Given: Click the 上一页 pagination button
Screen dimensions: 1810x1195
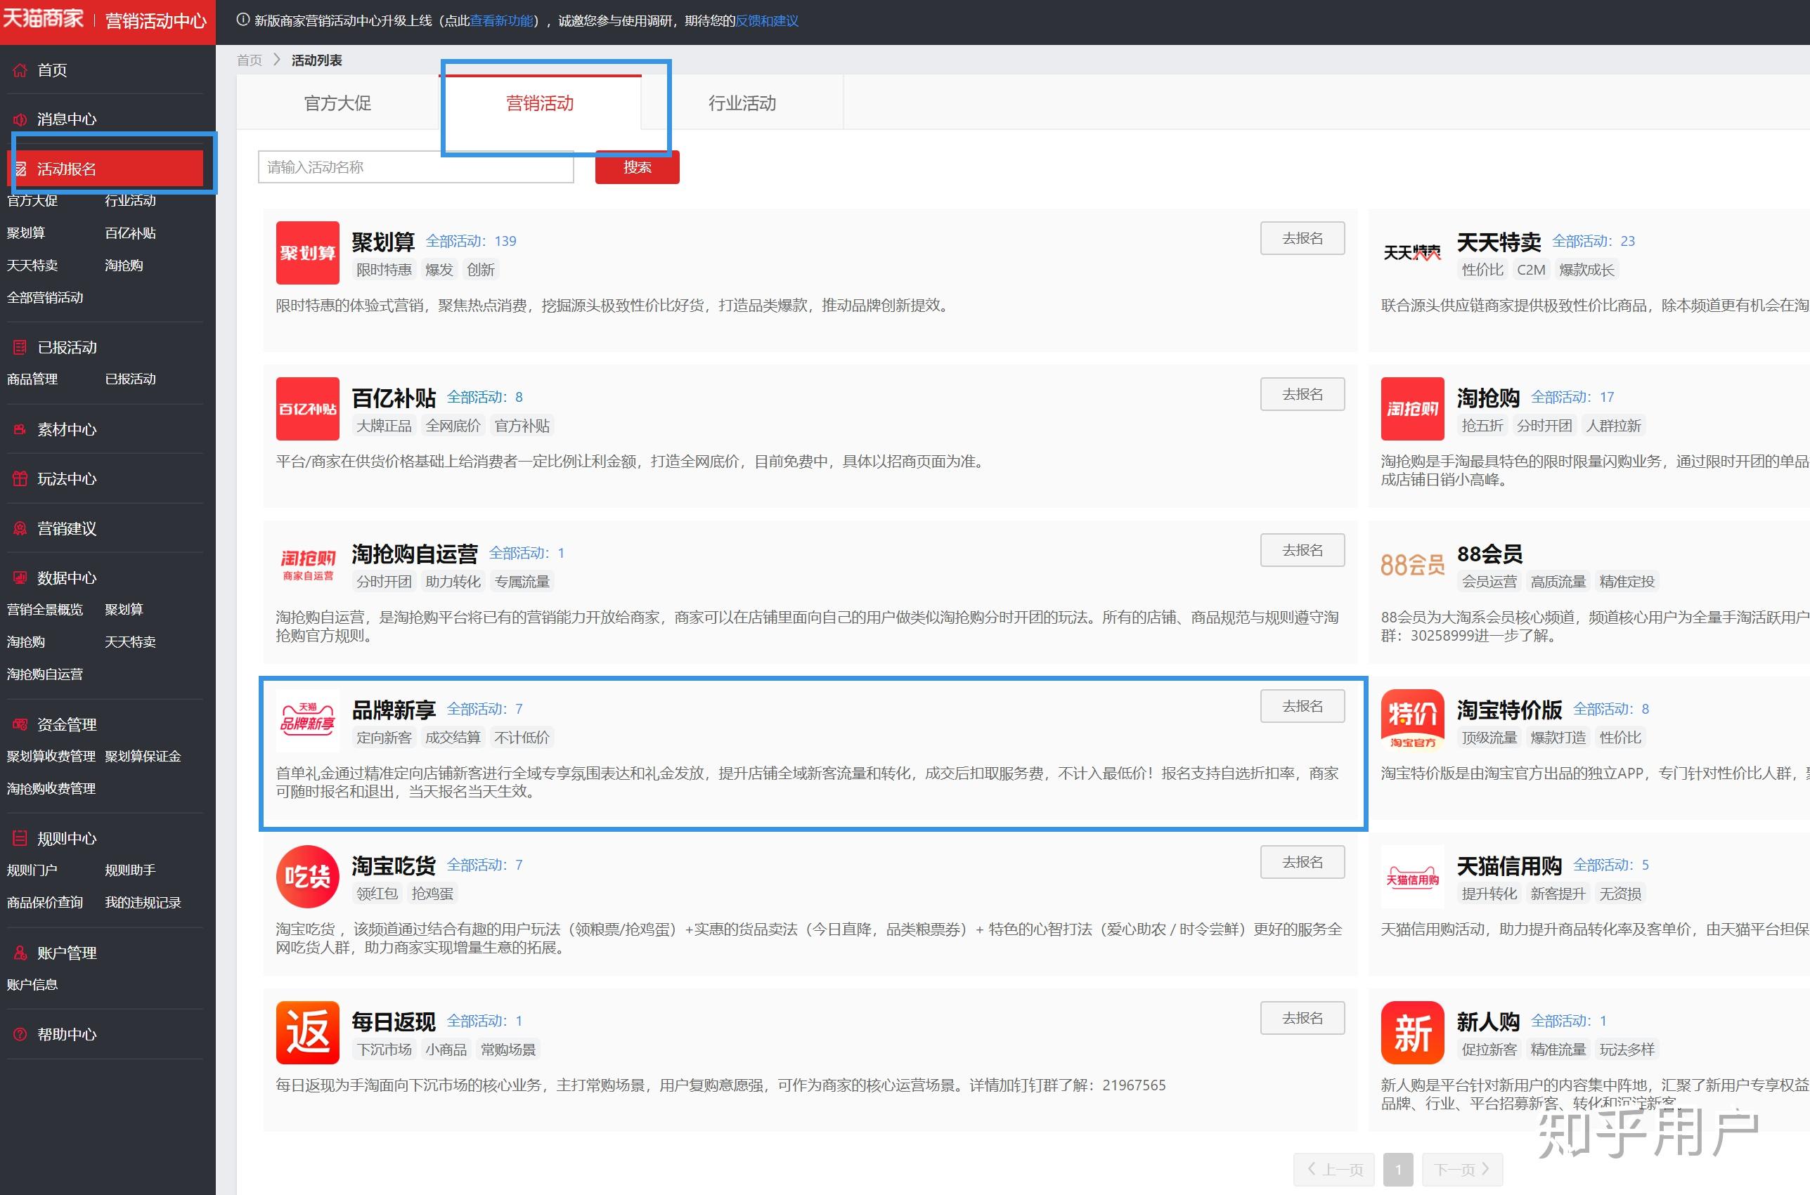Looking at the screenshot, I should (x=1334, y=1170).
